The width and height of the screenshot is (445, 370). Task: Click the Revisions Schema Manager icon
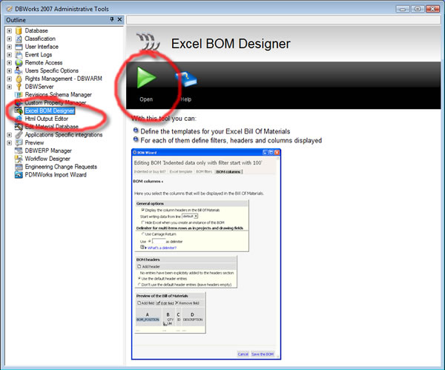pyautogui.click(x=19, y=95)
